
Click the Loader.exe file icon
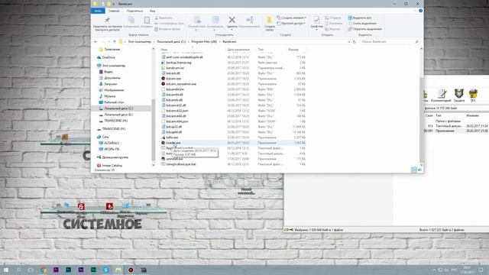[163, 143]
